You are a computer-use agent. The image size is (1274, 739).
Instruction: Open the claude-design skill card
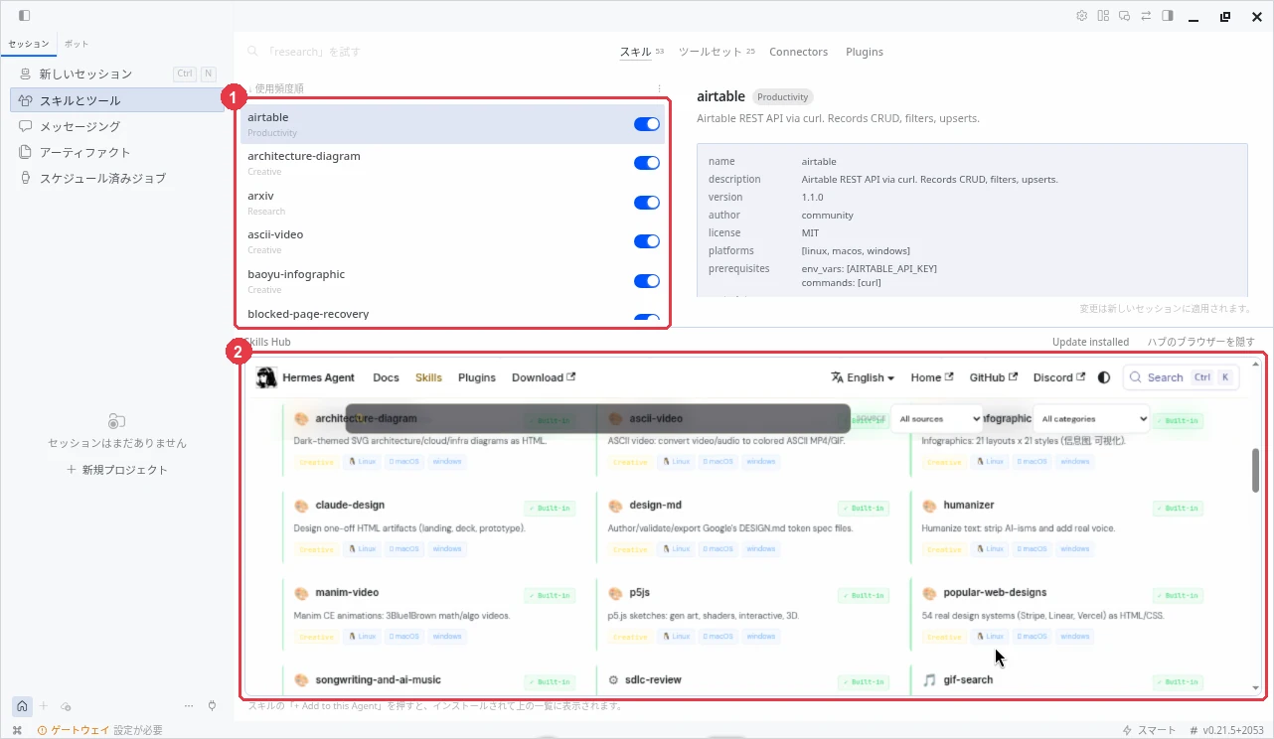pyautogui.click(x=430, y=526)
